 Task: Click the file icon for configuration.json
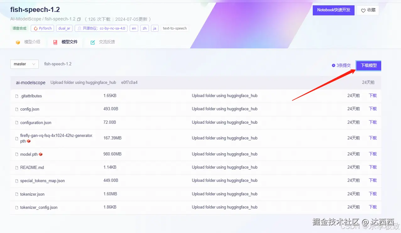point(17,123)
